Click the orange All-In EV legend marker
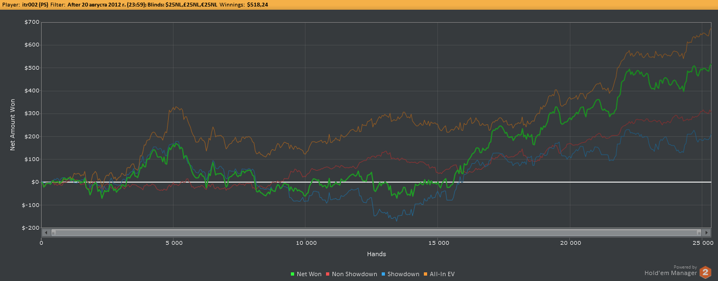The width and height of the screenshot is (718, 281). 426,274
